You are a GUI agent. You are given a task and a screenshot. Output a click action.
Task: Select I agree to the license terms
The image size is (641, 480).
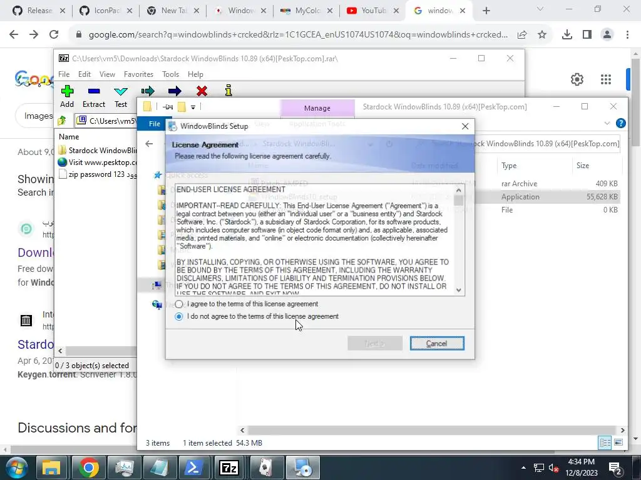(x=178, y=304)
